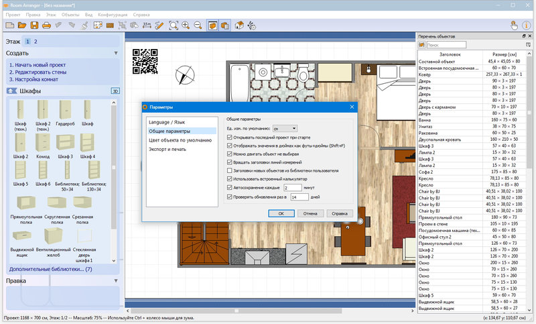The image size is (536, 324).
Task: Click the paintbrush toolbar icon
Action: 85,25
